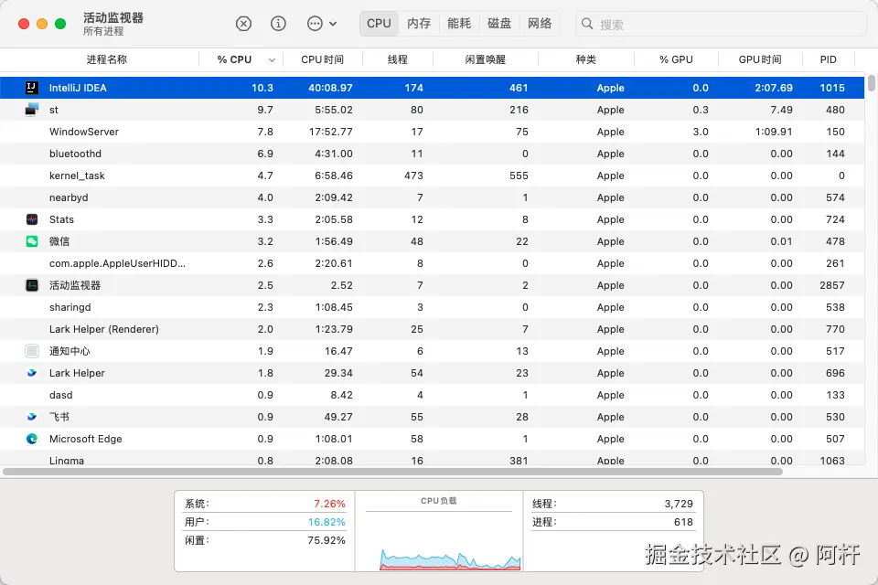Click the 活动监视器 process icon
Viewport: 878px width, 585px height.
[x=32, y=285]
